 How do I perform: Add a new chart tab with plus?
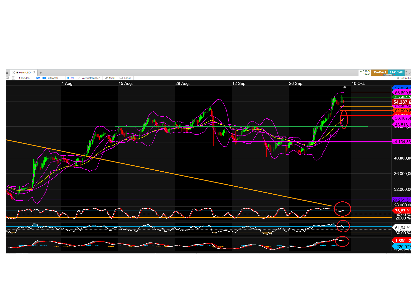tap(41, 73)
